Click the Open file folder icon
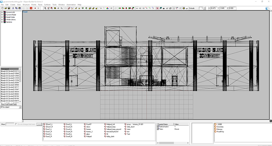 click(5, 8)
